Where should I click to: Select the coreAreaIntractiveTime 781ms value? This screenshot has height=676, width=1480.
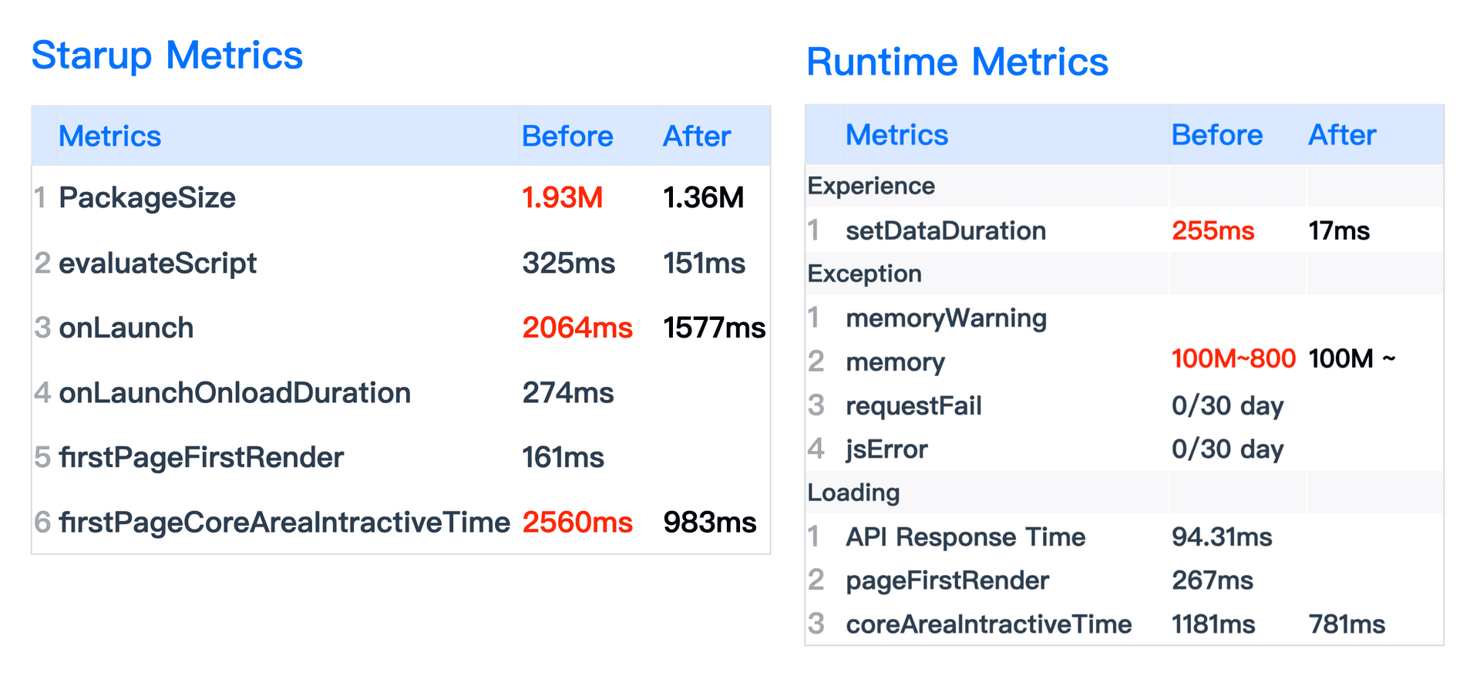pos(1347,624)
